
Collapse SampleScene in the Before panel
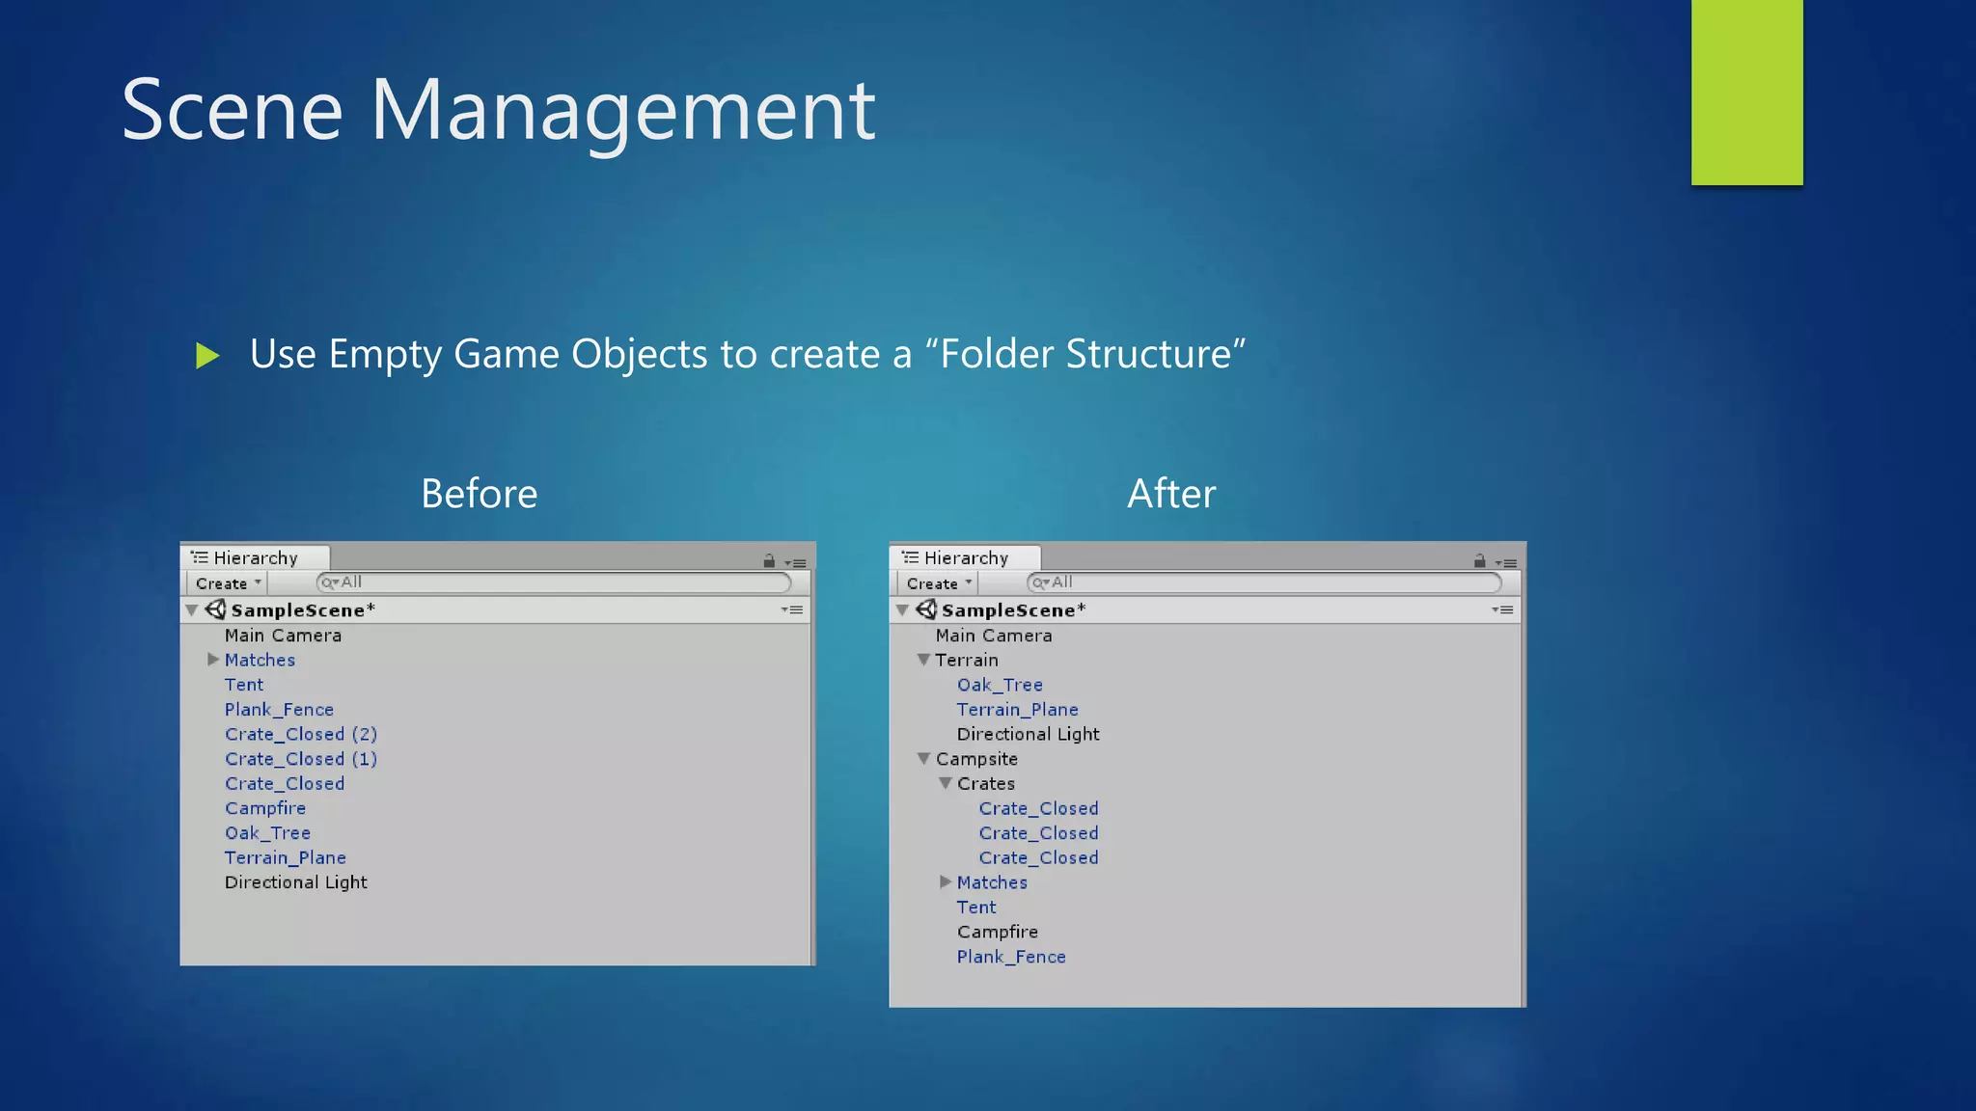191,610
